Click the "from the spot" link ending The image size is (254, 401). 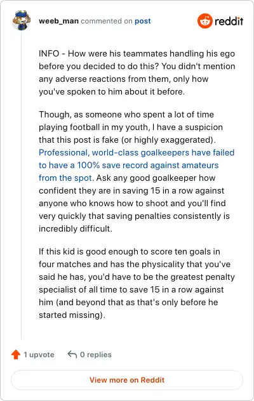click(65, 178)
